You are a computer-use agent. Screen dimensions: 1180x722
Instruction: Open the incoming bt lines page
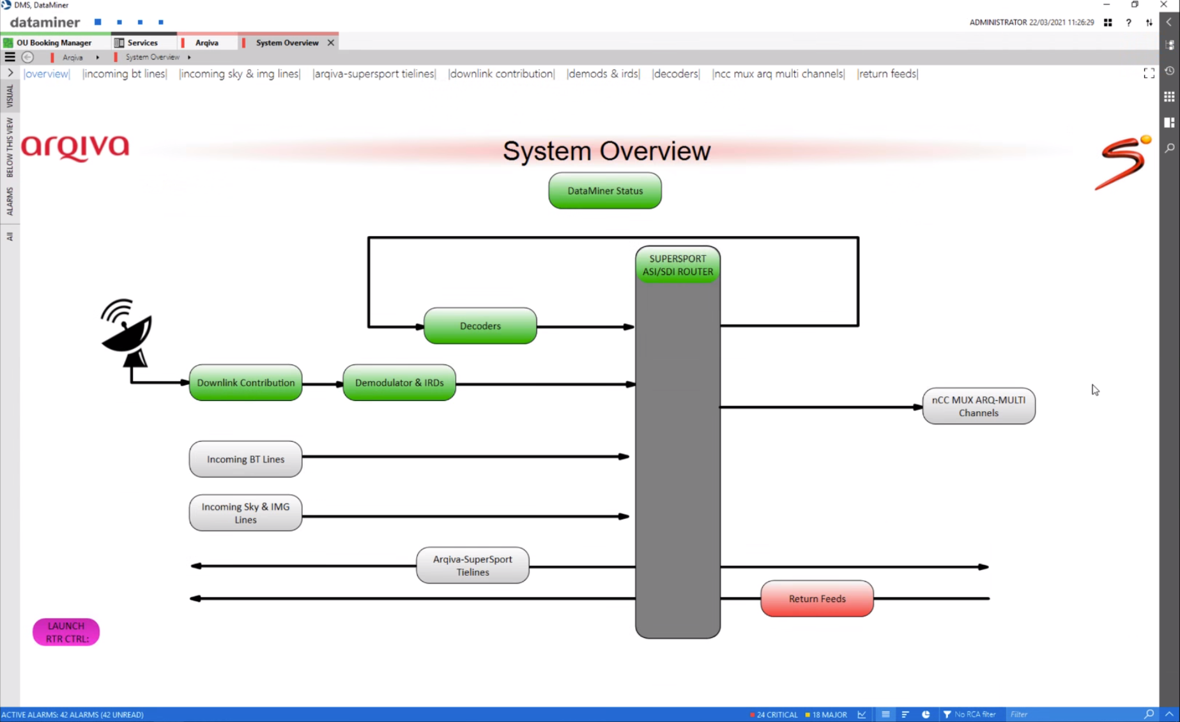[x=125, y=74]
